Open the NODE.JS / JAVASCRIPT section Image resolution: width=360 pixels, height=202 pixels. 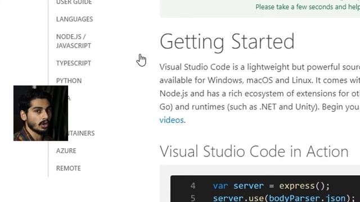74,41
